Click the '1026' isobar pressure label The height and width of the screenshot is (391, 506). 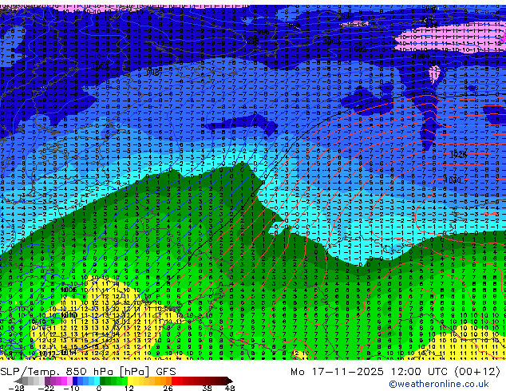point(458,155)
